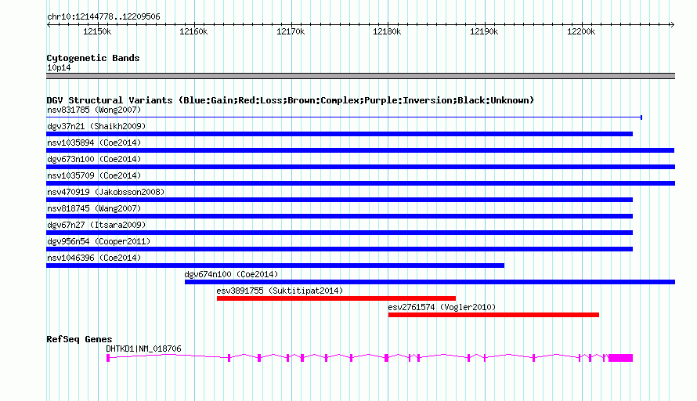Screen dimensions: 697x401
Task: Click the blue gain bar under dgv674n100
Action: click(430, 282)
